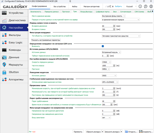Open the user account icon
The height and width of the screenshot is (133, 154).
point(151,6)
